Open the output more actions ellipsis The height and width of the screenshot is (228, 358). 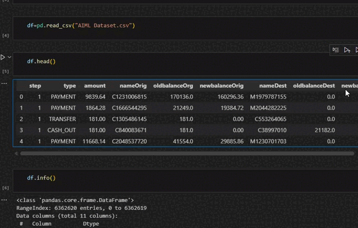tap(4, 83)
